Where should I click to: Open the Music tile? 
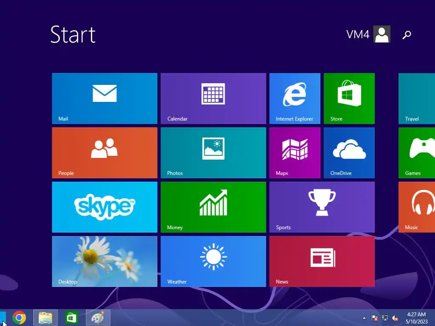(417, 207)
